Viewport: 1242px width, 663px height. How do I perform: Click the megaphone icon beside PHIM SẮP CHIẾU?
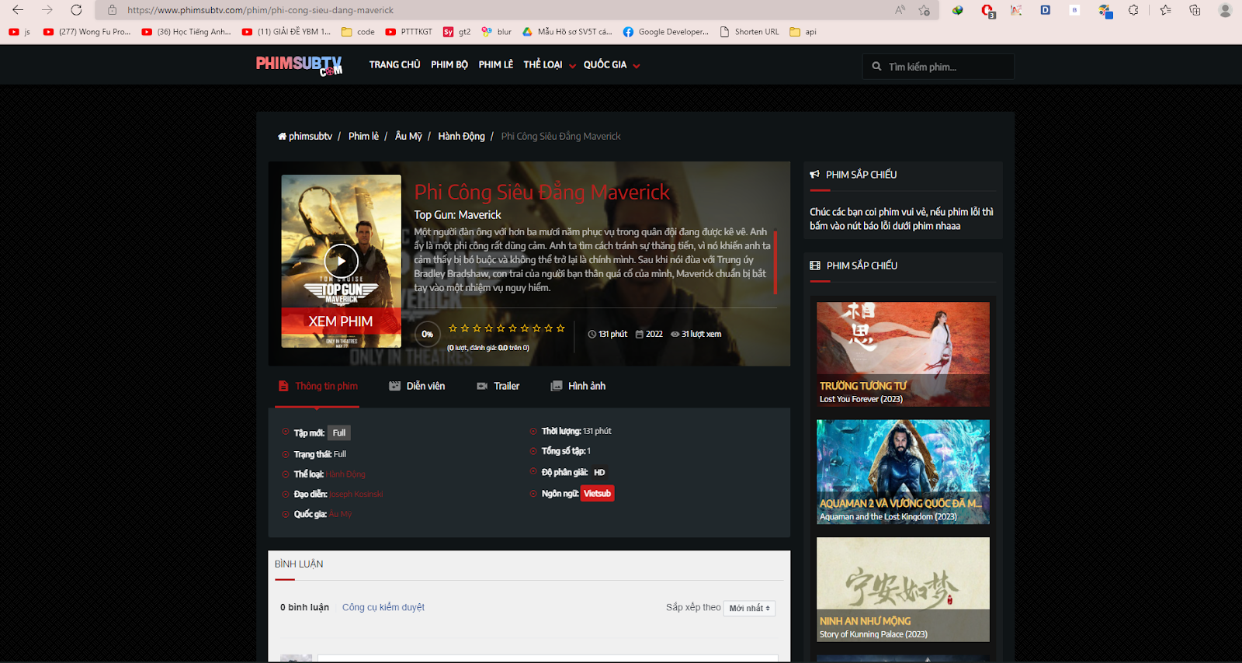[814, 175]
